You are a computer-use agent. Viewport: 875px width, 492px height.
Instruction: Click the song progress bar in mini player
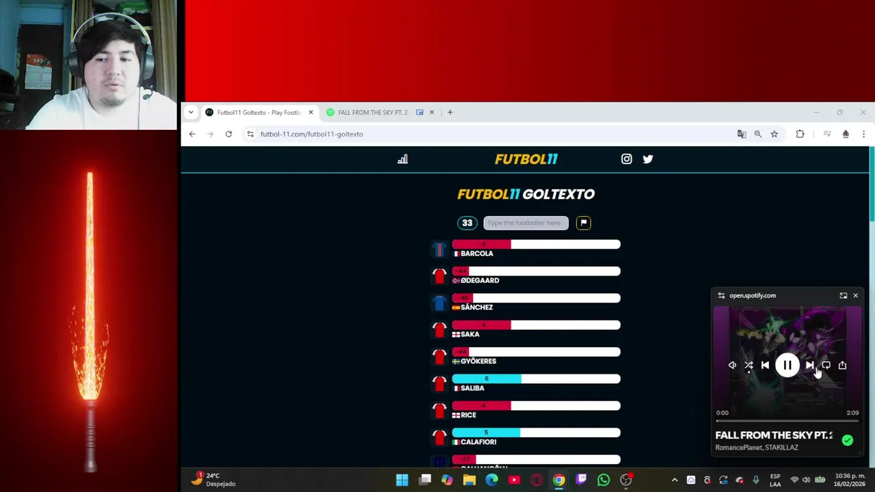[787, 421]
